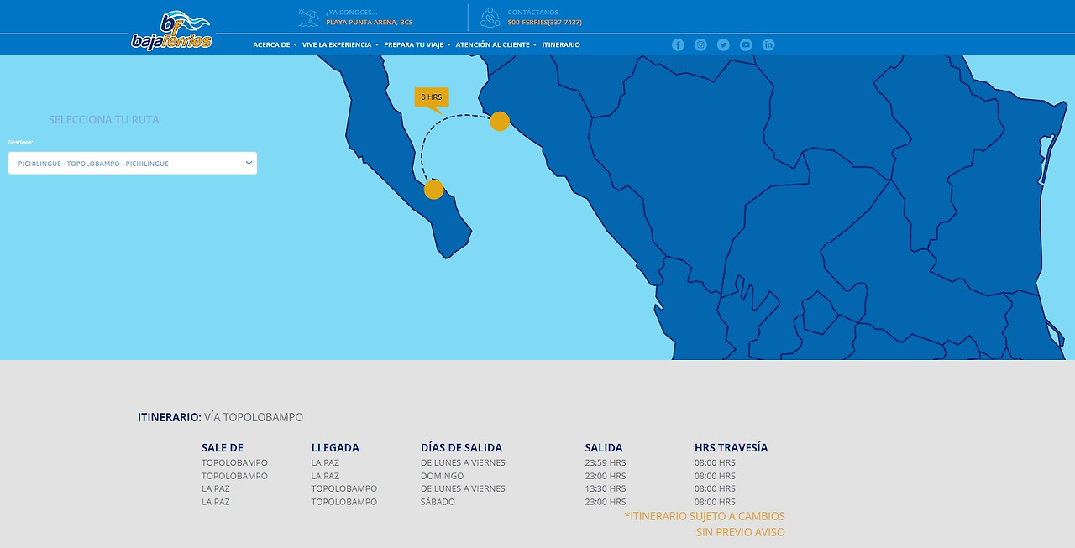Click the Días de Salida column header
The image size is (1075, 548).
(462, 448)
